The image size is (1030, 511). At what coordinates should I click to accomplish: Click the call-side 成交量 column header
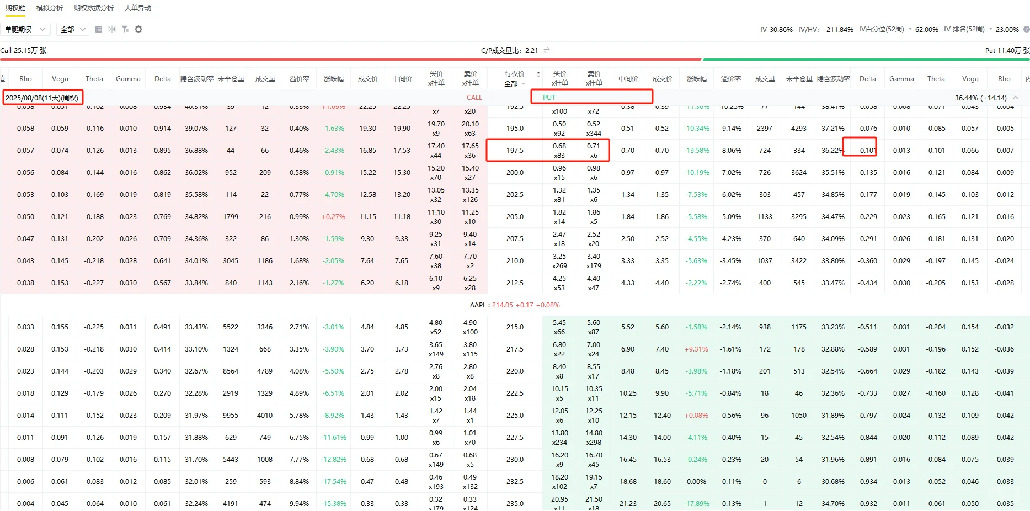pyautogui.click(x=265, y=79)
